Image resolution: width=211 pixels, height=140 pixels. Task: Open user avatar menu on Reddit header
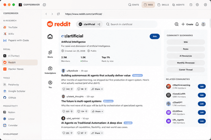coord(203,24)
